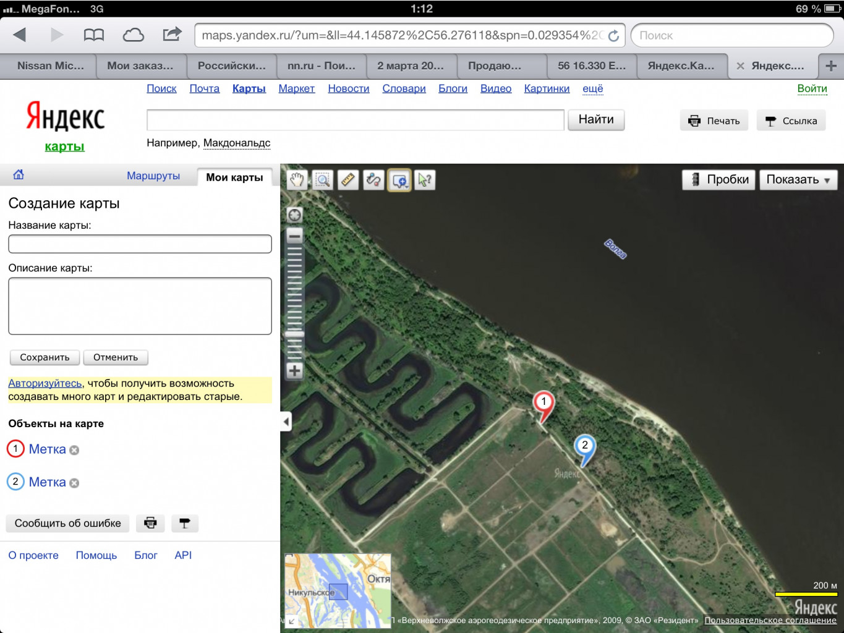This screenshot has width=844, height=633.
Task: Close the current Яндекс tab
Action: tap(740, 66)
